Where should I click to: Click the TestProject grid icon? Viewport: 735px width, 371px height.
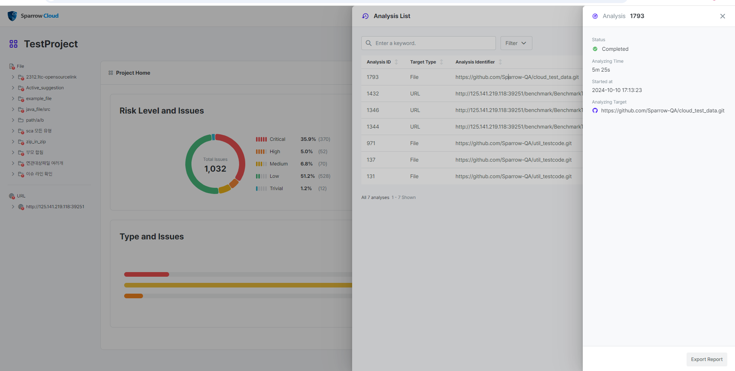(13, 44)
